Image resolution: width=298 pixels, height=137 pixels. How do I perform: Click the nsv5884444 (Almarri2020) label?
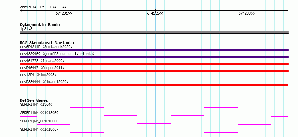pos(44,82)
